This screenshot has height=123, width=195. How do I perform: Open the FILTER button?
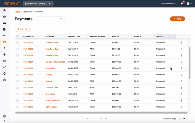[x=22, y=30]
